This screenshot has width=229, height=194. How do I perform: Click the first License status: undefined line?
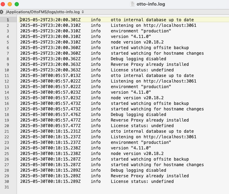142,70
